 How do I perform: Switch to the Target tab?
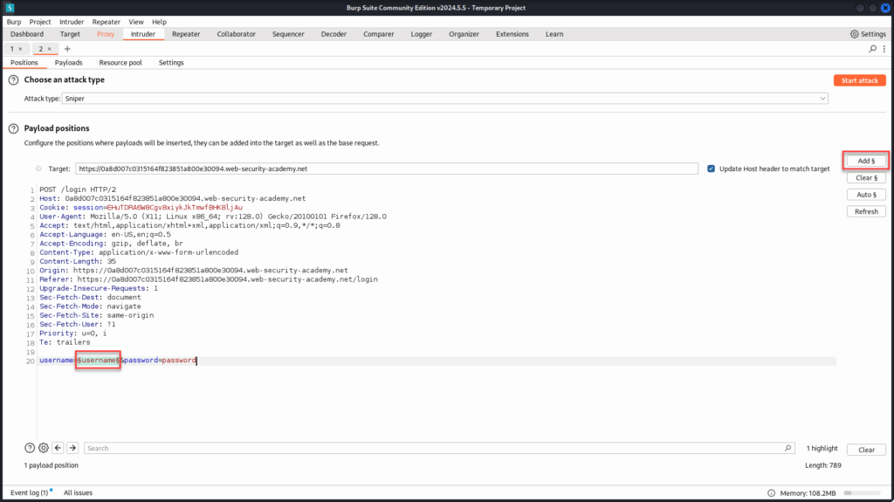coord(70,34)
